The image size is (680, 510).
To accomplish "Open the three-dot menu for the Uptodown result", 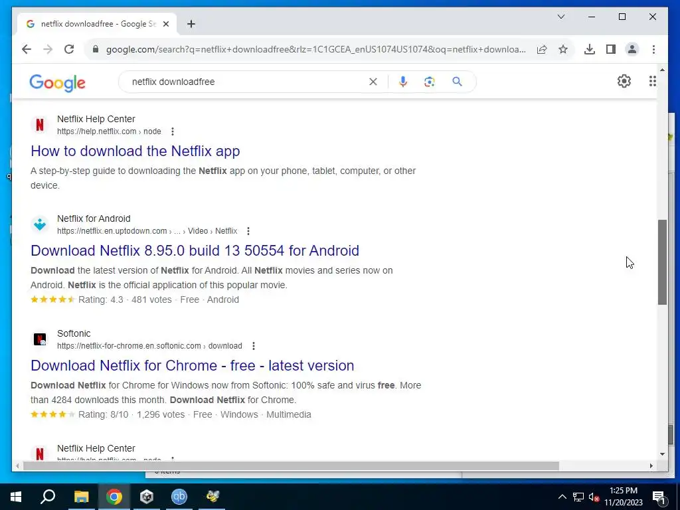I will [x=248, y=231].
